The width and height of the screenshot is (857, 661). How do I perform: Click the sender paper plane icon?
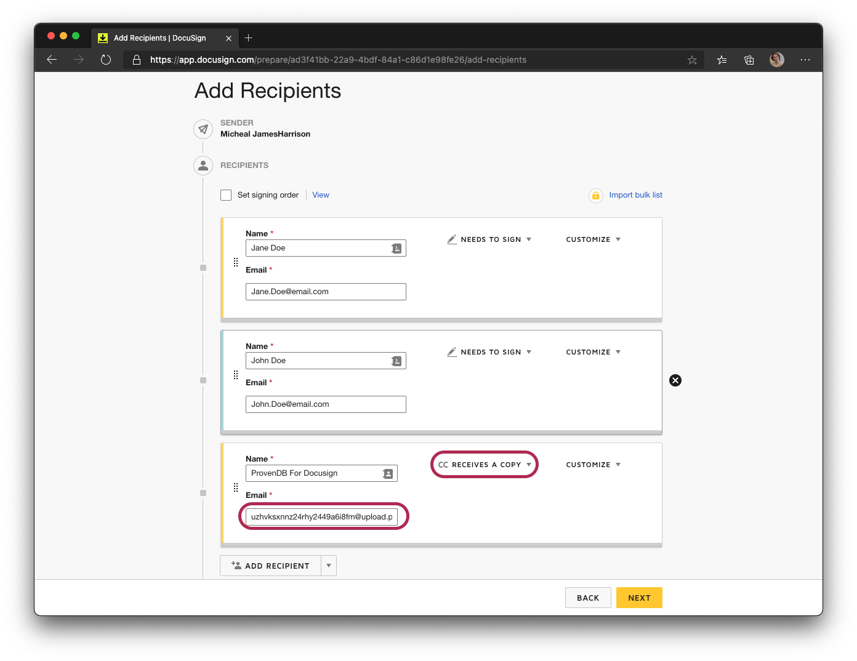coord(203,129)
